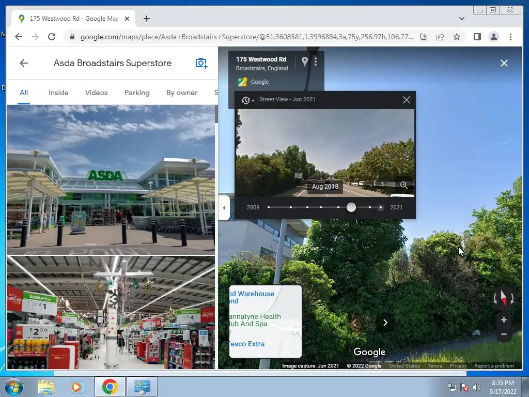Collapse the side panel with arrow
This screenshot has width=529, height=397.
(224, 208)
